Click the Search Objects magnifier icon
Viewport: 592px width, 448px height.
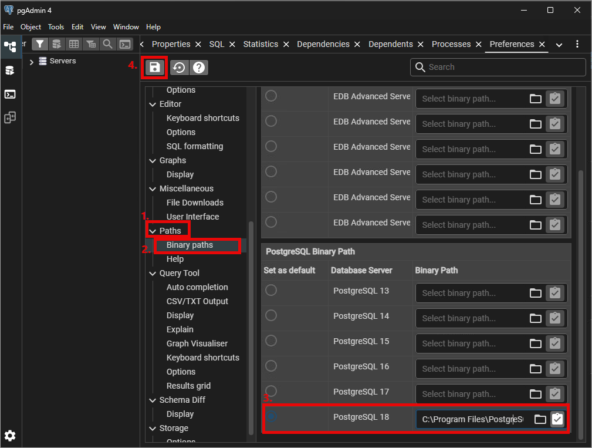pyautogui.click(x=107, y=44)
